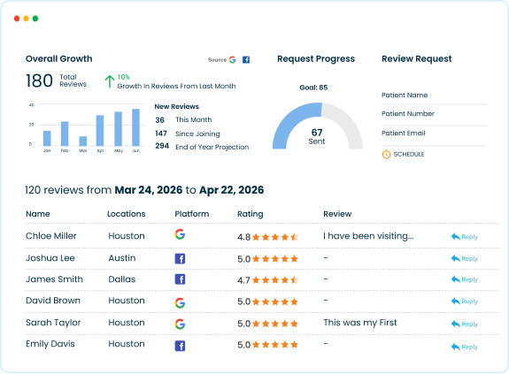Click the Review column header
This screenshot has height=374, width=509.
[x=337, y=214]
